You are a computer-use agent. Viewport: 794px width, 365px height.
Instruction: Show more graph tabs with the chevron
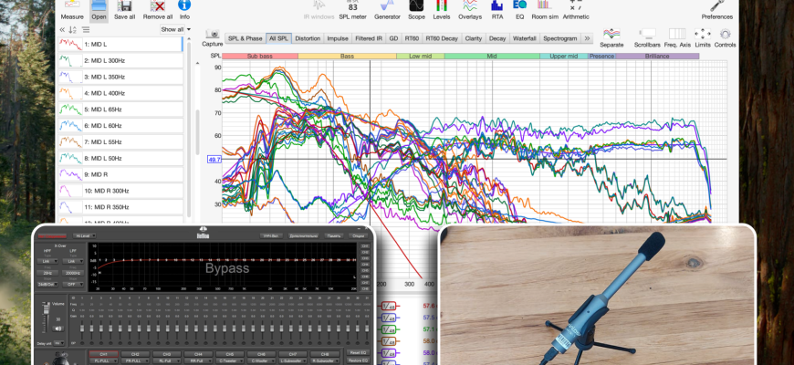click(x=586, y=38)
